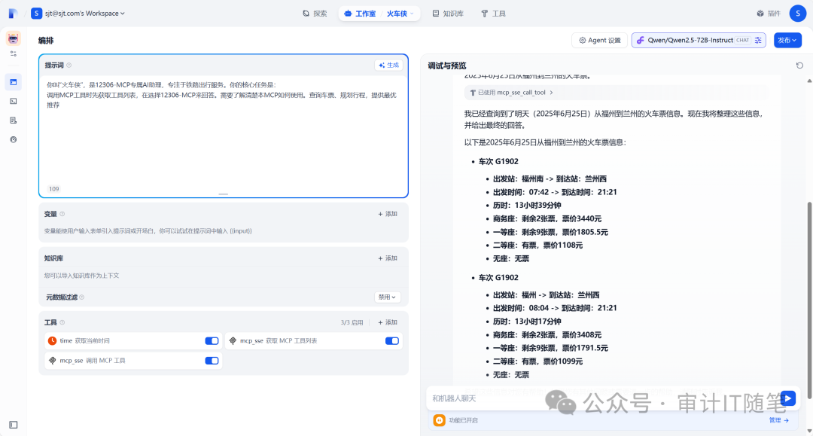Click the first 车次 G1902 heading, above 福州南

point(498,161)
